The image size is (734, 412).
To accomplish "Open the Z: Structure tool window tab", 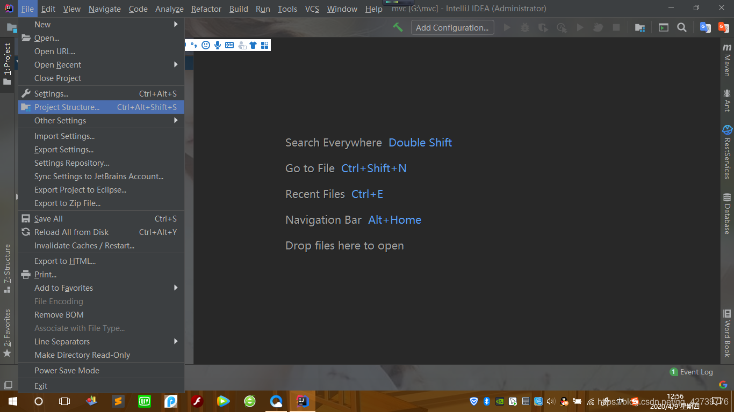I will click(x=7, y=268).
